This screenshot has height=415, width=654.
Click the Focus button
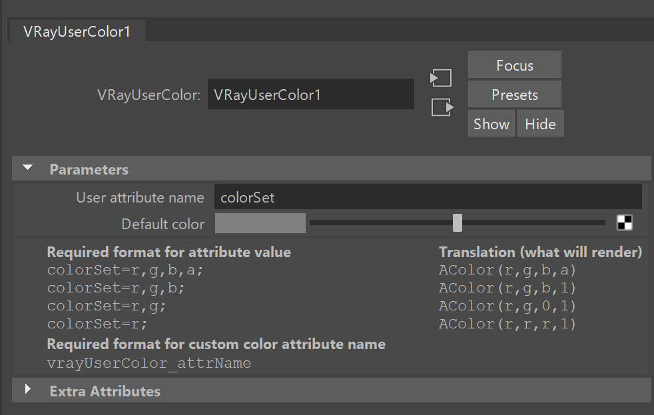click(x=515, y=65)
